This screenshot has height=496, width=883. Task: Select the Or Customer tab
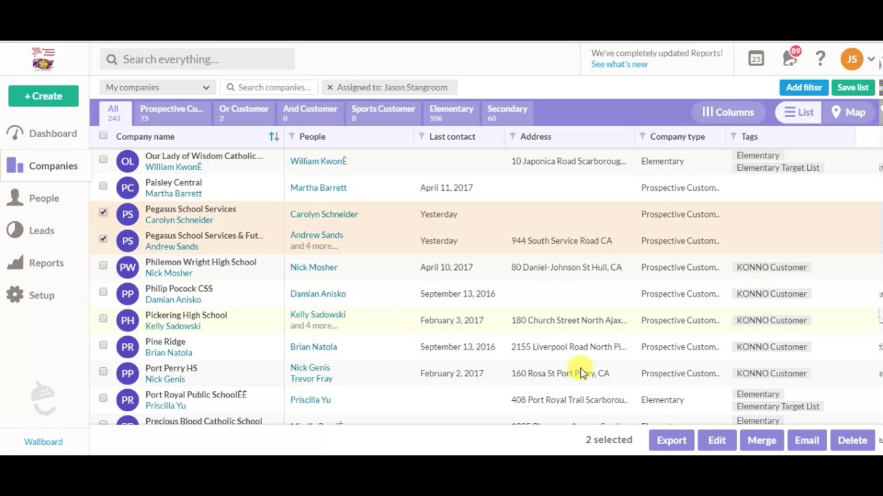[244, 113]
